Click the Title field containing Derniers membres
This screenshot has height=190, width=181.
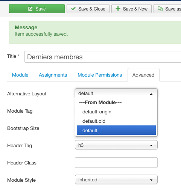pos(103,57)
